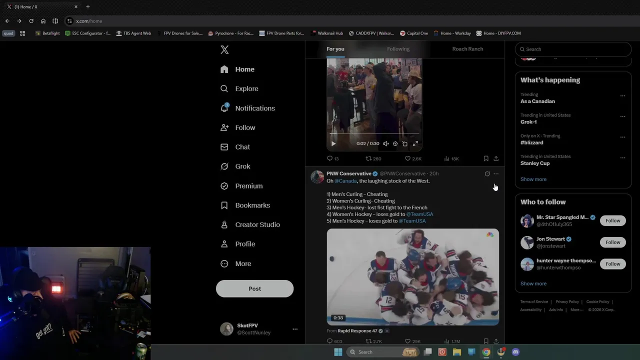640x360 pixels.
Task: Open the 'As a Canadian' trending topic
Action: coord(537,101)
